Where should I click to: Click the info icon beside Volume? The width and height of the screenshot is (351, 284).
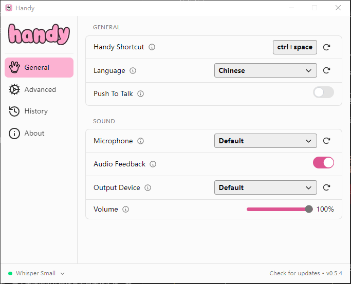click(x=126, y=210)
